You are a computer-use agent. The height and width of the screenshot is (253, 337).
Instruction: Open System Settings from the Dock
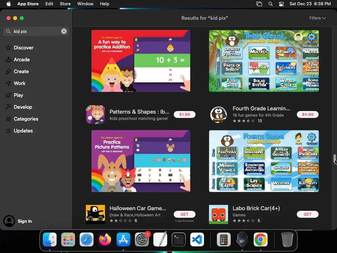(x=142, y=239)
